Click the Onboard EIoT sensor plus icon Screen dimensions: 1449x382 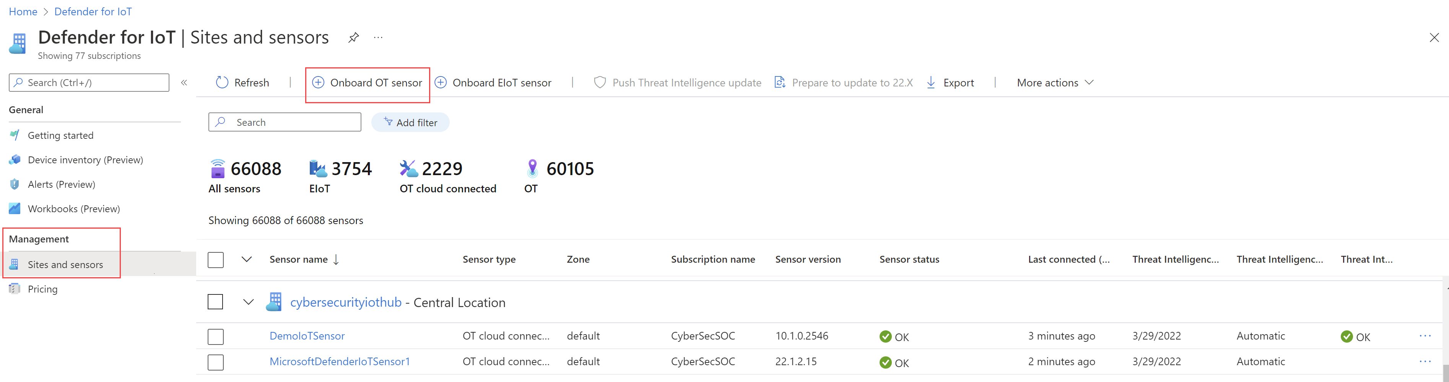pyautogui.click(x=441, y=83)
